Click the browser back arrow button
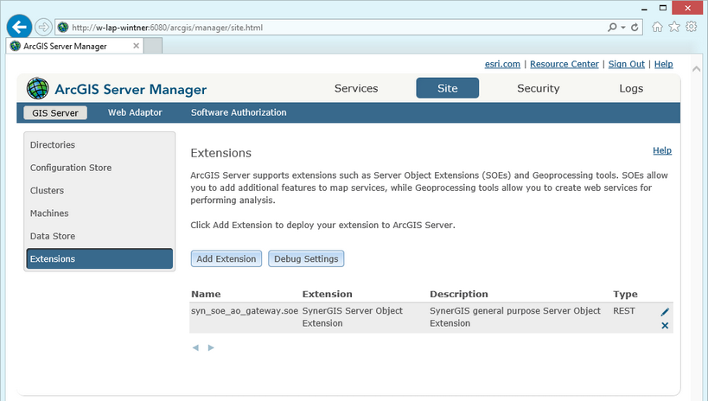The width and height of the screenshot is (708, 401). (x=19, y=27)
